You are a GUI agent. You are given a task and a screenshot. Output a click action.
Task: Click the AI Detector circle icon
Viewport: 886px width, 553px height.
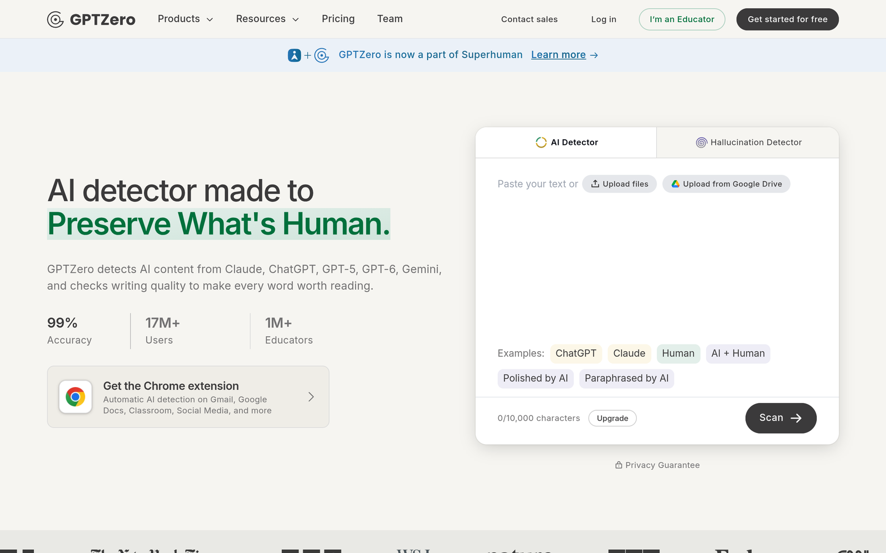(541, 143)
